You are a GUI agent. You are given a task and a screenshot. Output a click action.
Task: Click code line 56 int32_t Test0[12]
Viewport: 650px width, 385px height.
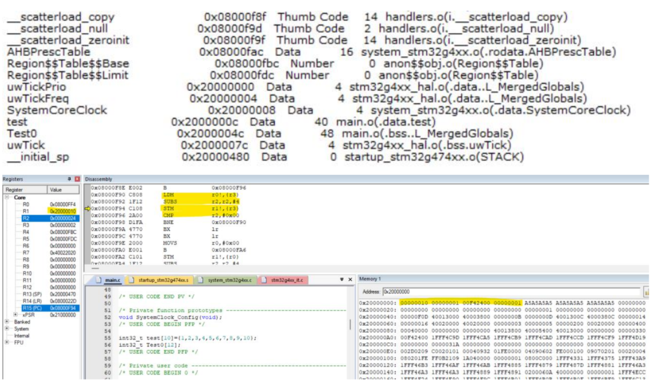pos(149,345)
